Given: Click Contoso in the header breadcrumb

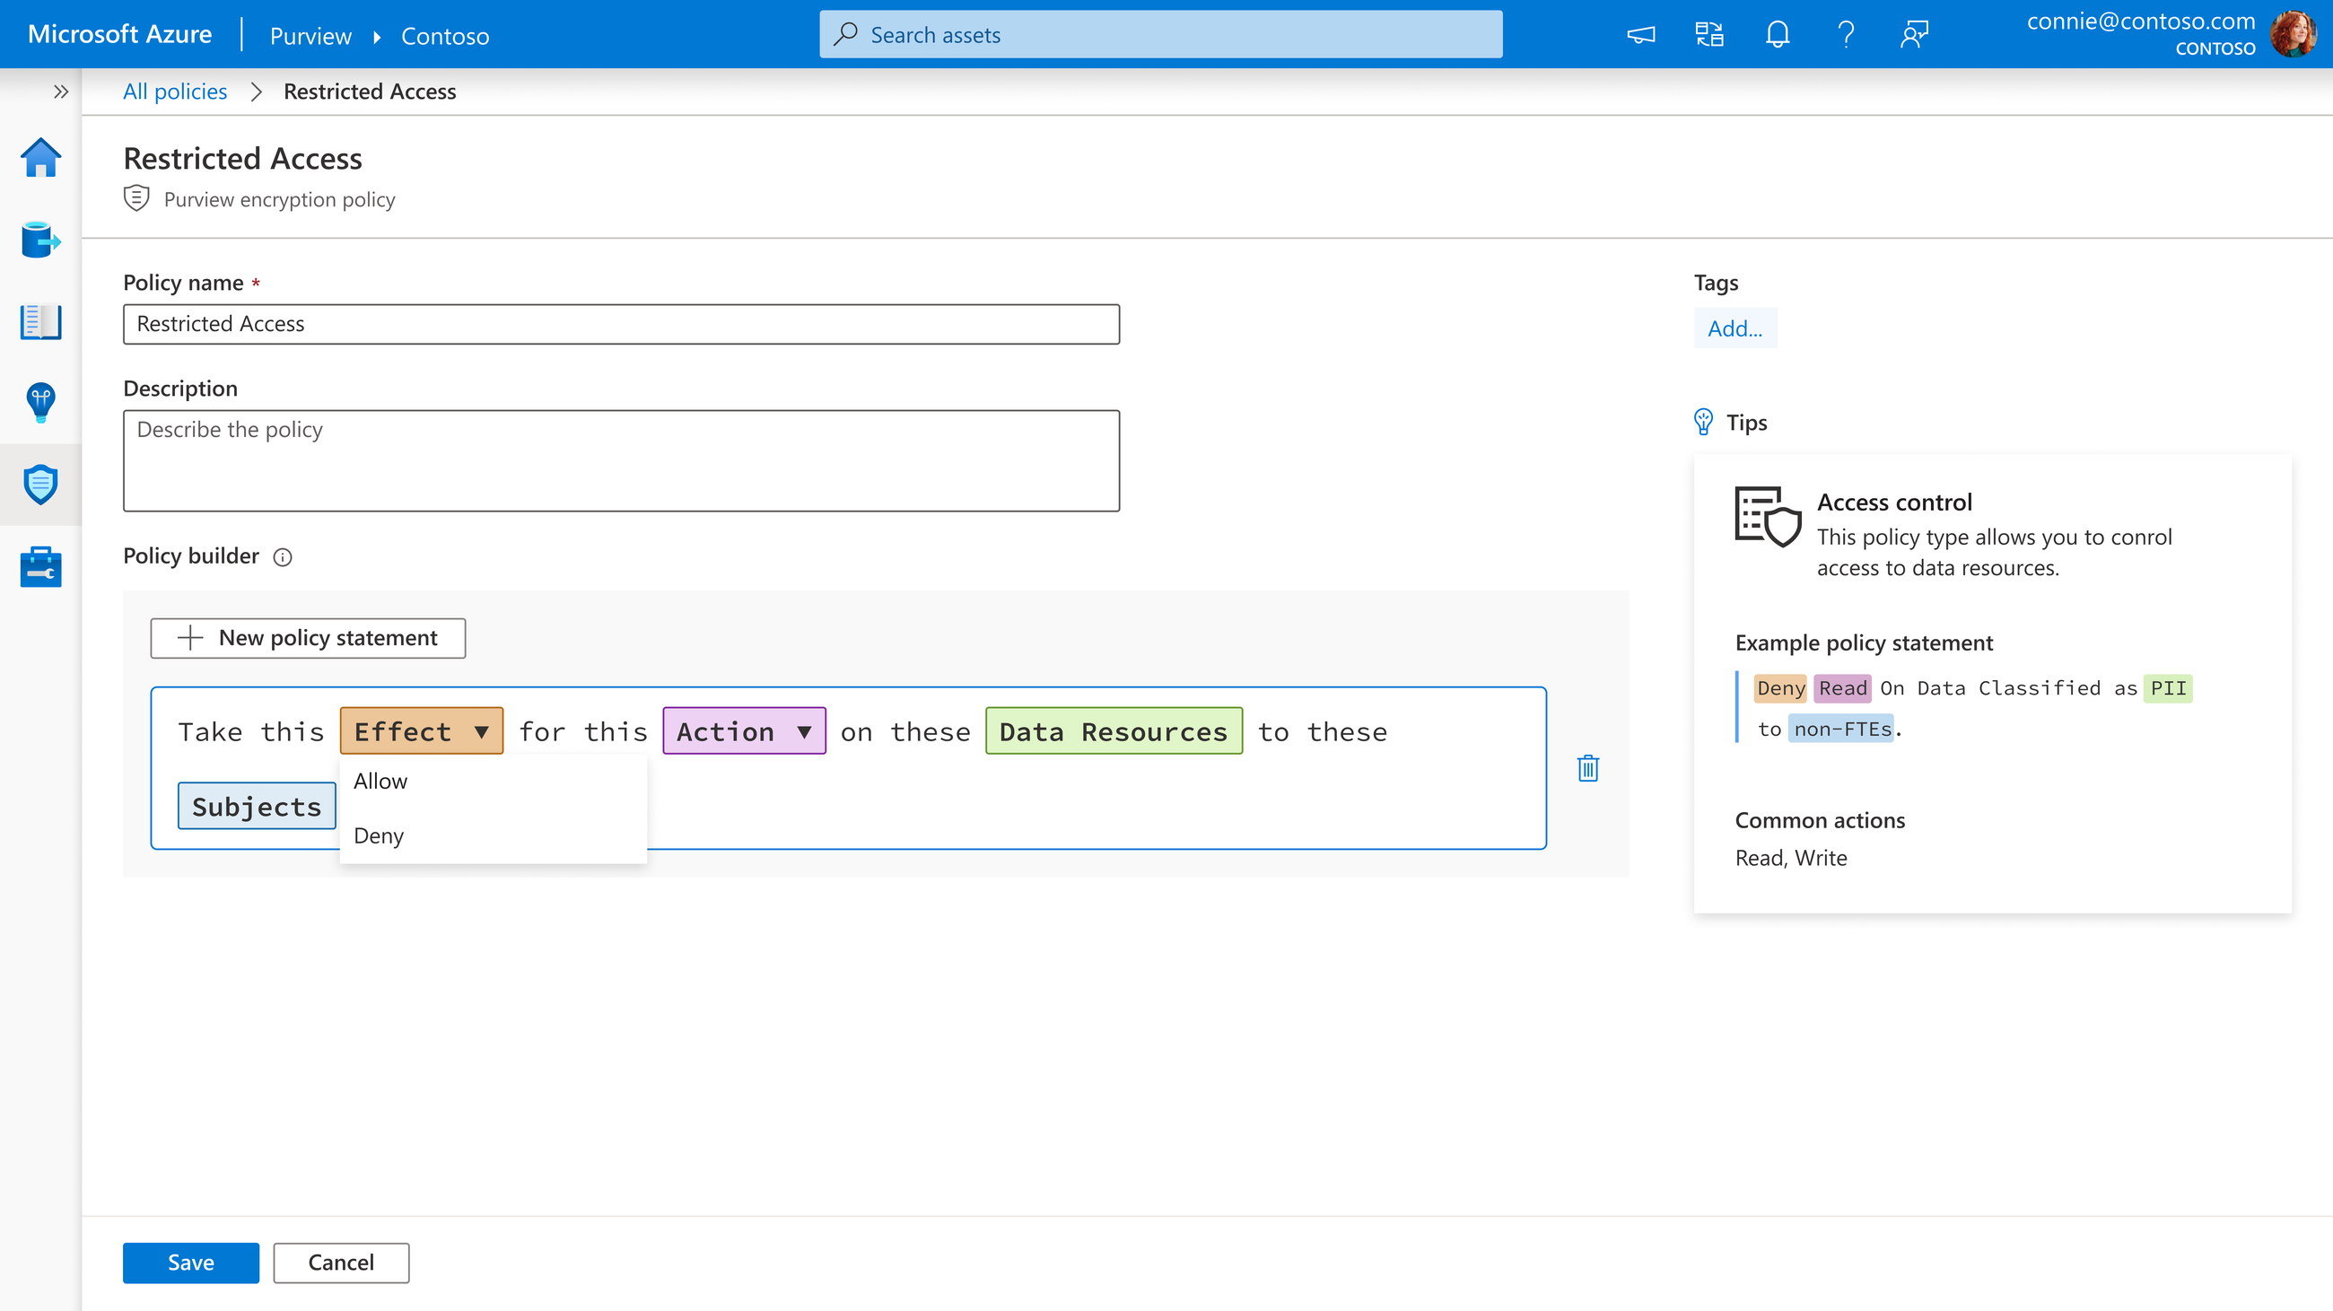Looking at the screenshot, I should [x=445, y=36].
